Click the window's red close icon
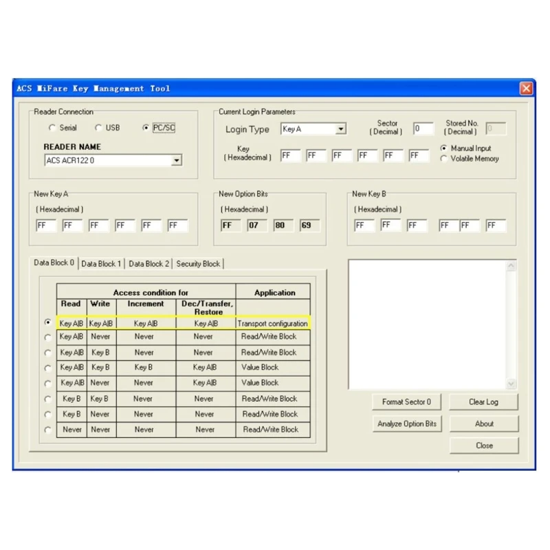 [x=526, y=89]
